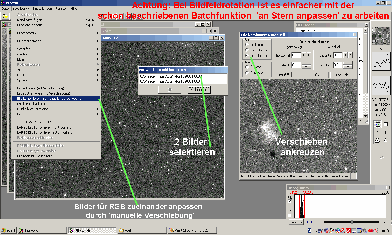This screenshot has width=392, height=235.
Task: Choose the 'Differenz' display option
Action: click(x=247, y=73)
